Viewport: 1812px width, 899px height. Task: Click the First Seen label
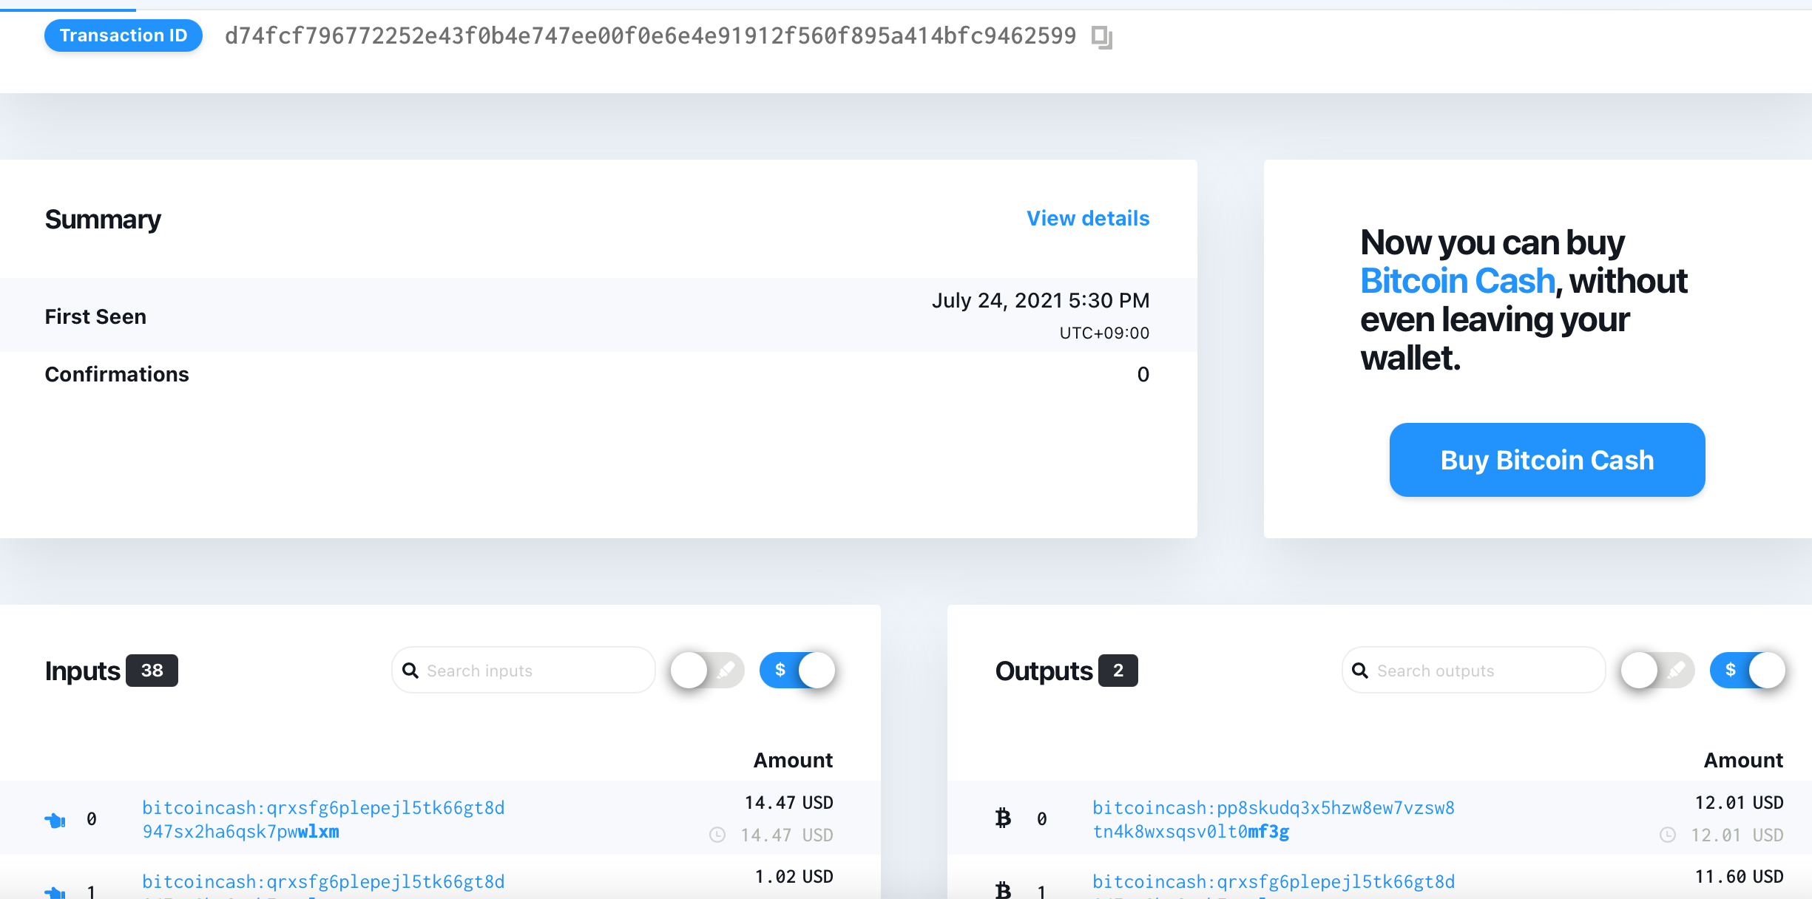click(x=95, y=316)
